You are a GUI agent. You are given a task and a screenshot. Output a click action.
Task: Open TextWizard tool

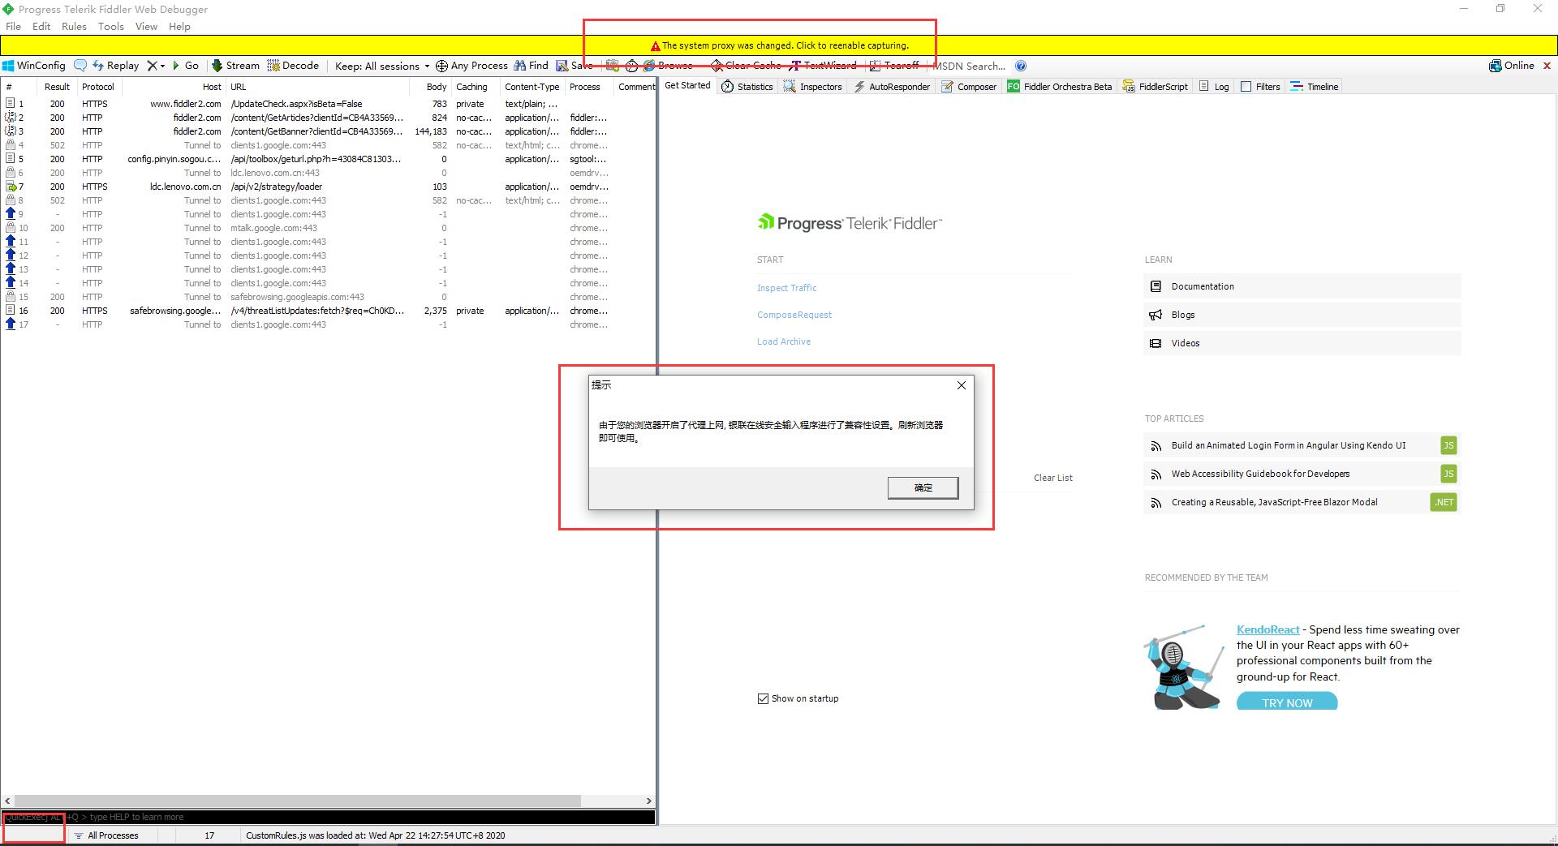[x=823, y=66]
